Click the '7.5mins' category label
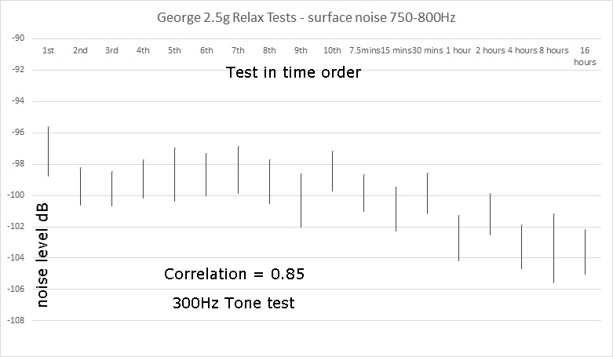Screen dimensions: 613x357 tap(364, 50)
